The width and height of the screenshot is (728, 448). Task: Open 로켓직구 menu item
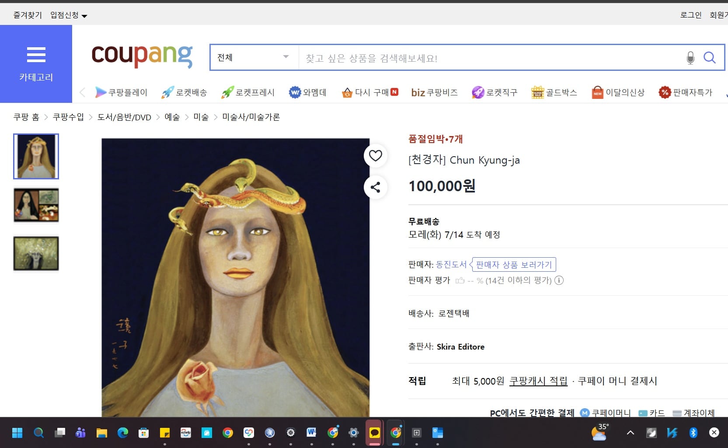[x=495, y=92]
